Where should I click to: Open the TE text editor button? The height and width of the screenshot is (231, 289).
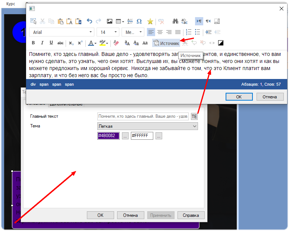pos(194,116)
